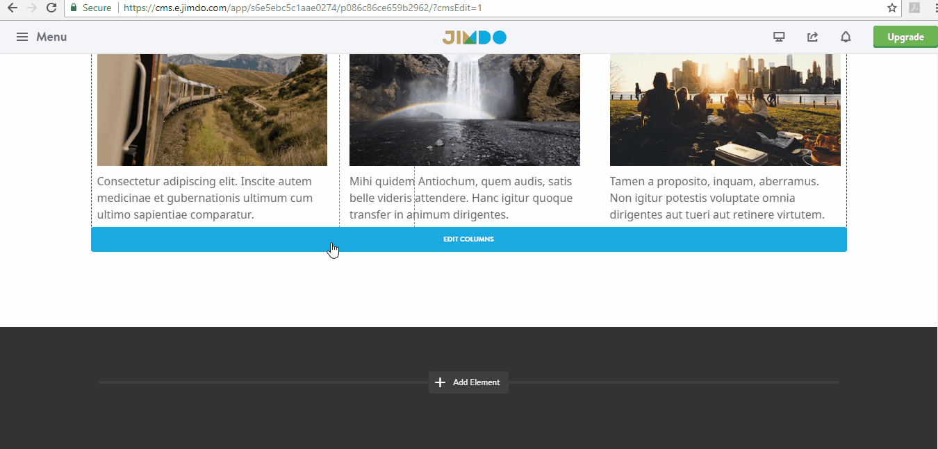This screenshot has height=449, width=938.
Task: Go back with browser back arrow
Action: [x=12, y=8]
